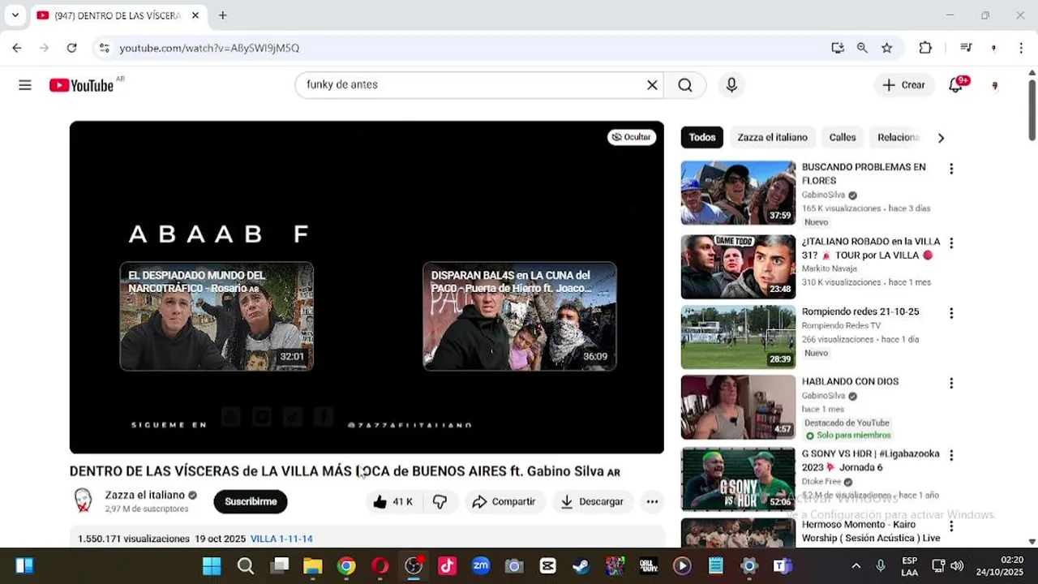This screenshot has height=584, width=1038.
Task: Open a new browser tab
Action: tap(222, 15)
